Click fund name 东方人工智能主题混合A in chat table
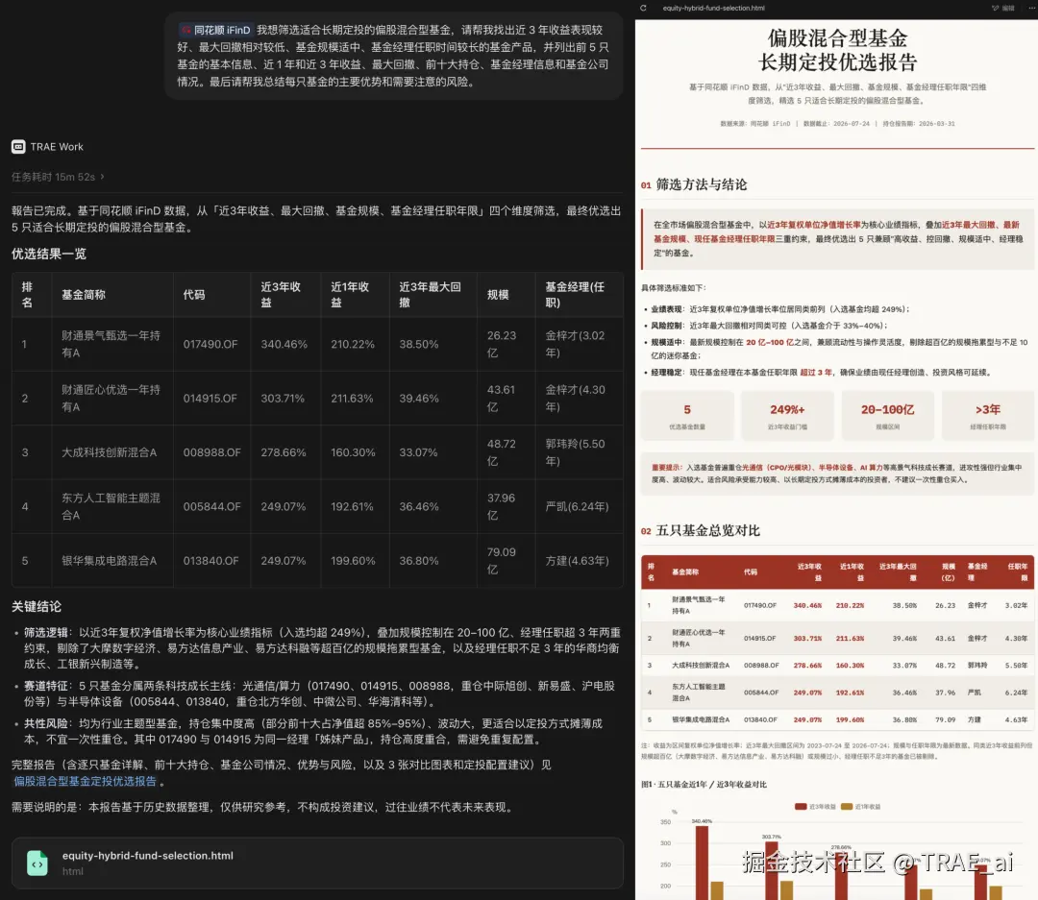The width and height of the screenshot is (1038, 900). pyautogui.click(x=111, y=506)
